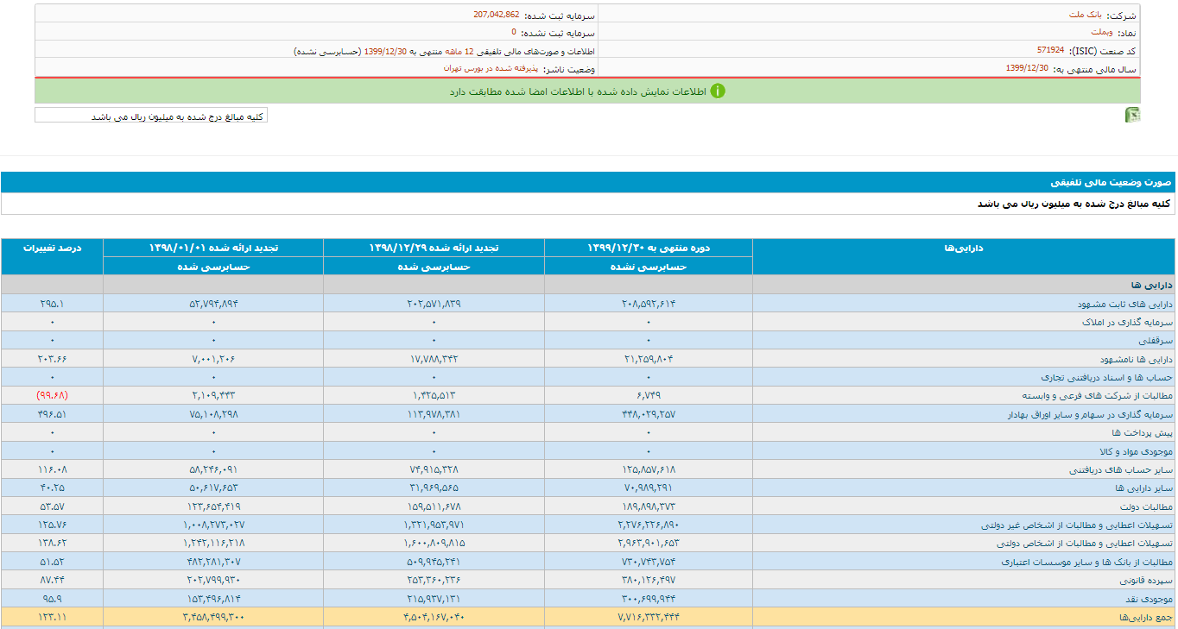Image resolution: width=1178 pixels, height=629 pixels.
Task: Click the ISIC industry code 571924
Action: [1051, 50]
